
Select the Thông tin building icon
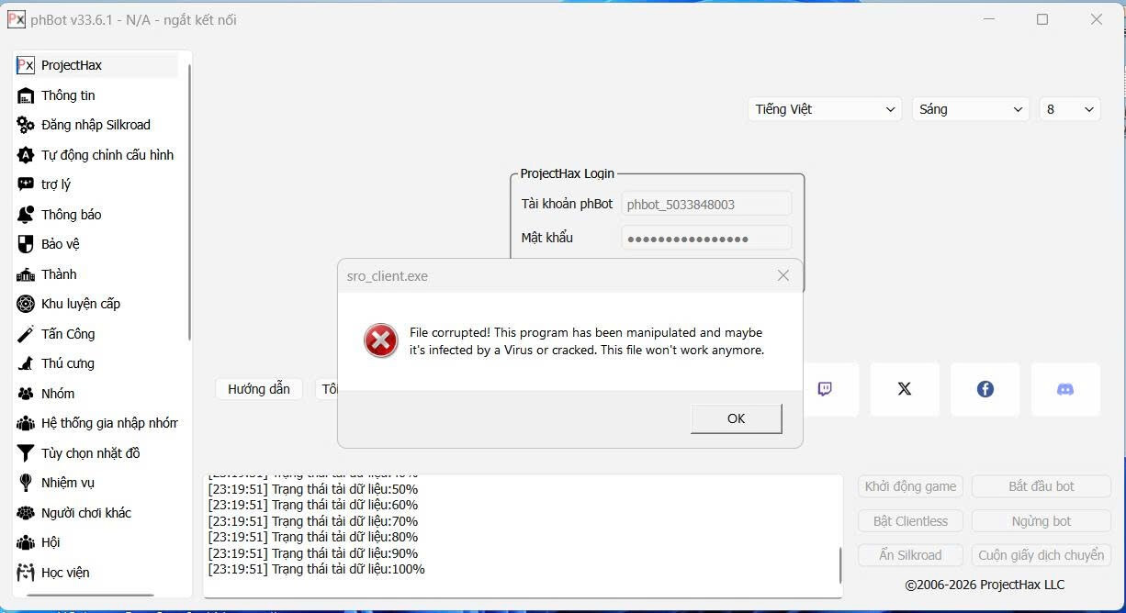[26, 95]
